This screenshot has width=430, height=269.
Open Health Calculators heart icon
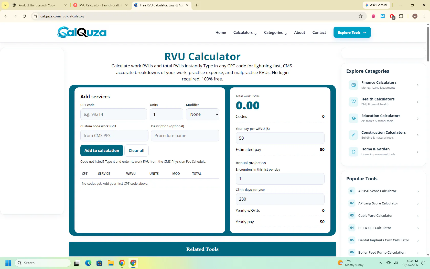[x=353, y=102]
